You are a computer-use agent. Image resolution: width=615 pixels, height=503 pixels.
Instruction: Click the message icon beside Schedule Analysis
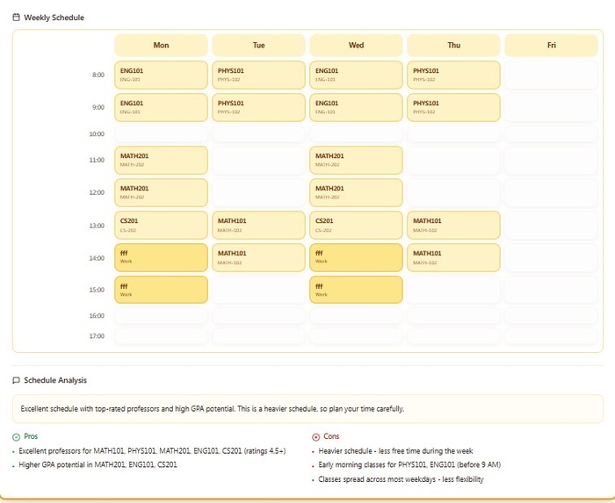[x=16, y=380]
